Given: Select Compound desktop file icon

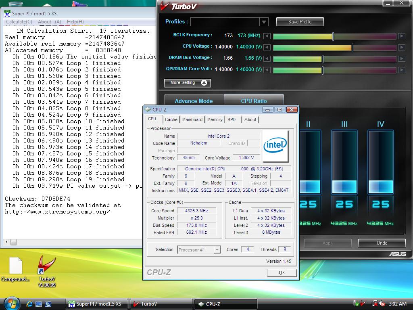Looking at the screenshot, I should coord(15,269).
